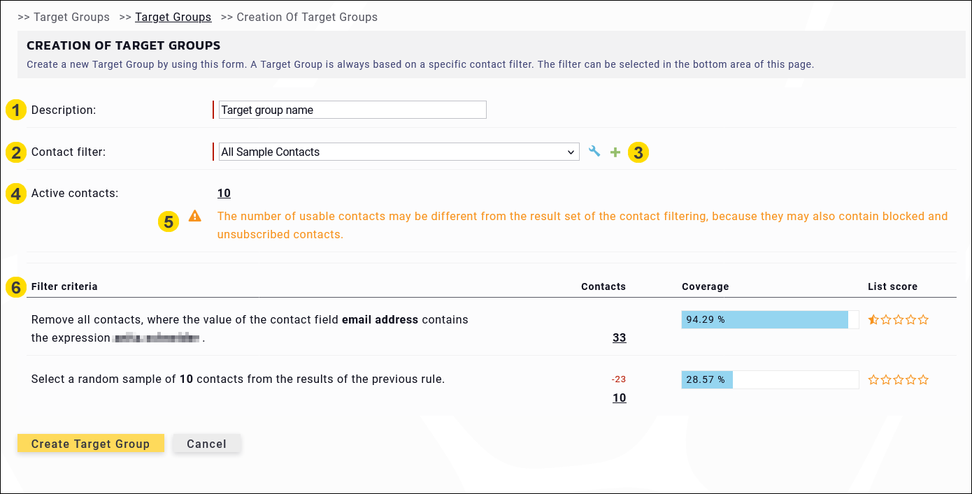Click the star rating in the first filter row

(x=899, y=320)
